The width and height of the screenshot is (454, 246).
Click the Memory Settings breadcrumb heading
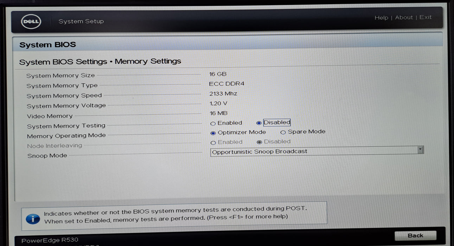coord(148,61)
